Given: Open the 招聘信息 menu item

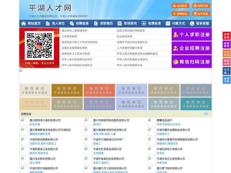Looking at the screenshot, I should [x=82, y=23].
